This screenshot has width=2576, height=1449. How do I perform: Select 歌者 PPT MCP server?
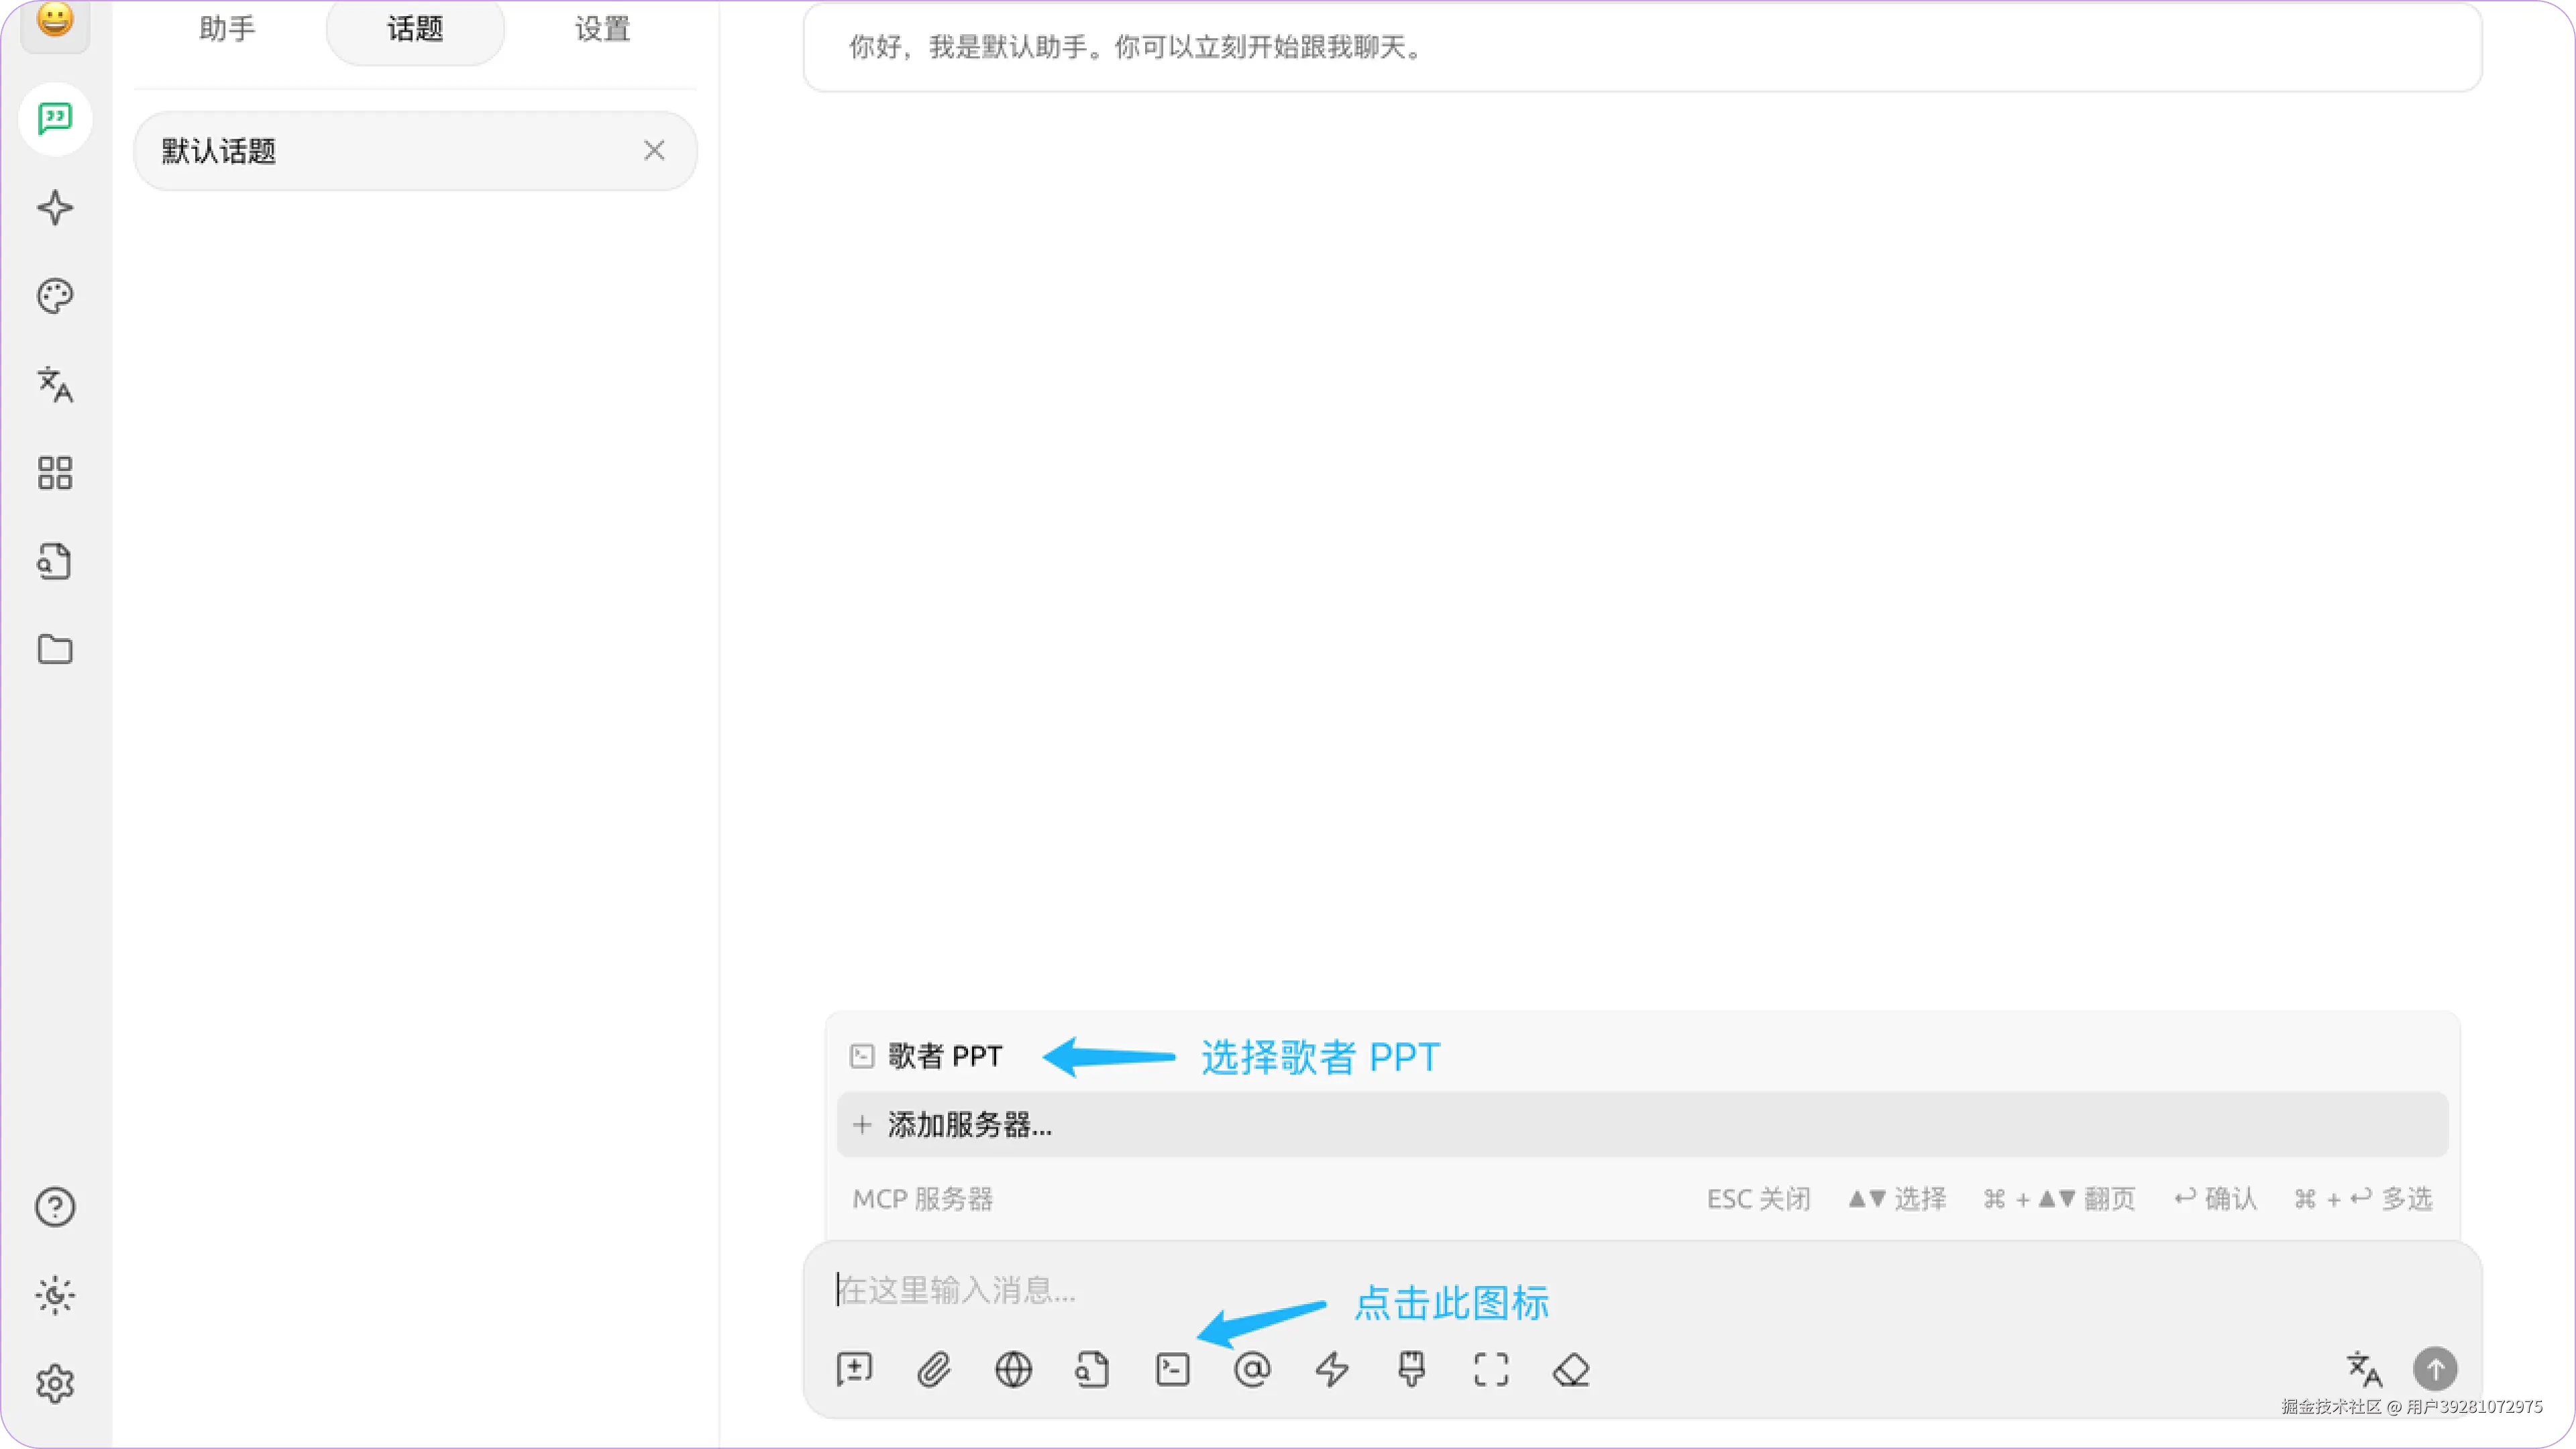944,1056
